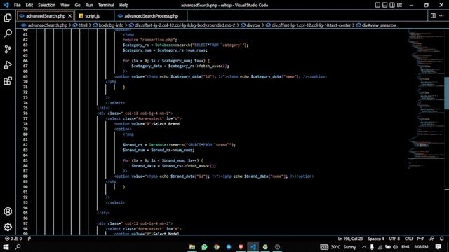This screenshot has height=252, width=449.
Task: Open the Explorer view in activity bar
Action: tap(8, 17)
